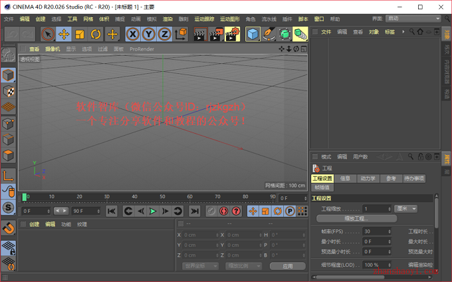Open the 界面 layout dropdown
452x282 pixels.
click(x=413, y=19)
